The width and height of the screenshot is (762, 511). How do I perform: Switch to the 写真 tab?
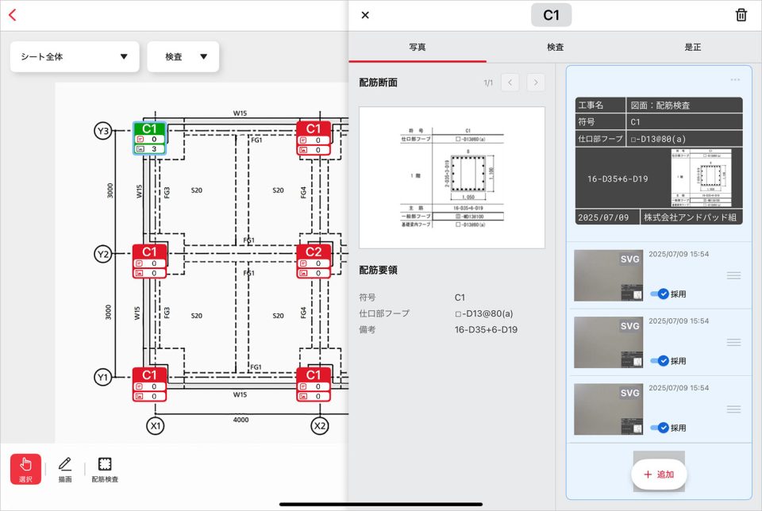click(418, 47)
